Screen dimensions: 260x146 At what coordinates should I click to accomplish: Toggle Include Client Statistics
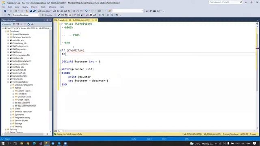pos(82,15)
